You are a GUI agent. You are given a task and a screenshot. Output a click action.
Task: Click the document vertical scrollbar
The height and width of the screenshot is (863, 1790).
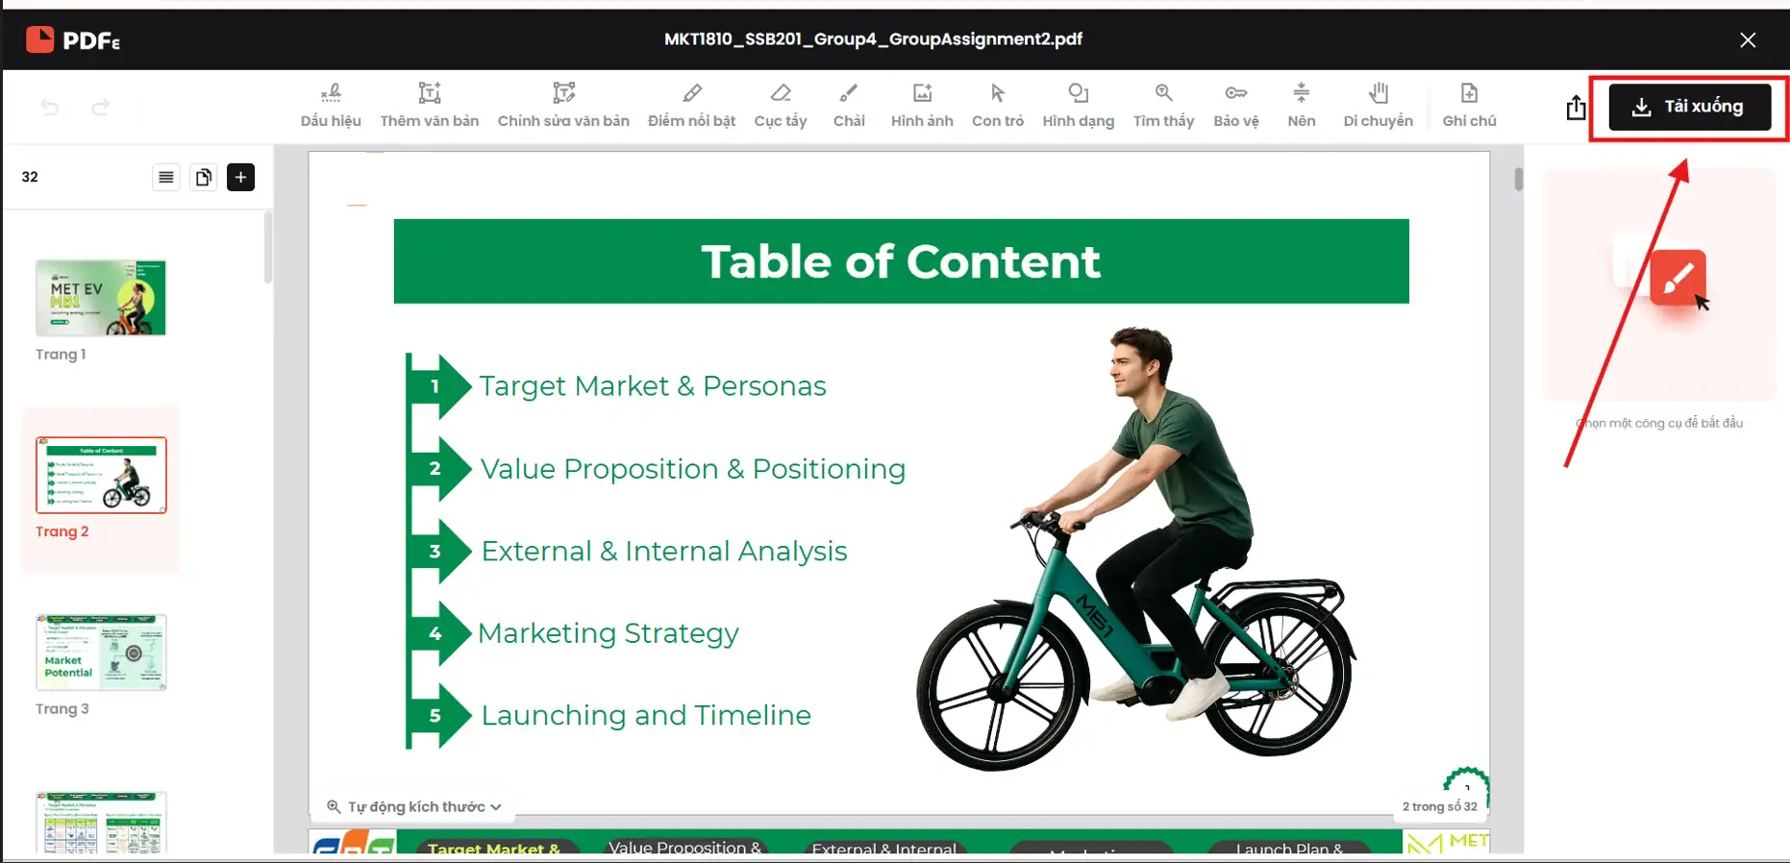point(1518,180)
